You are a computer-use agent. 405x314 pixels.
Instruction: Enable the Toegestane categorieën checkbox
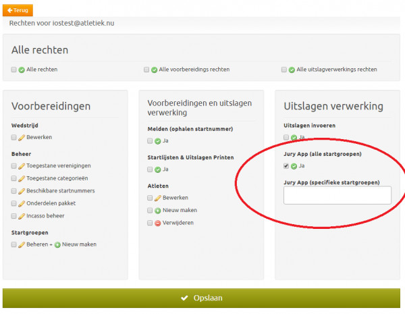coord(13,178)
